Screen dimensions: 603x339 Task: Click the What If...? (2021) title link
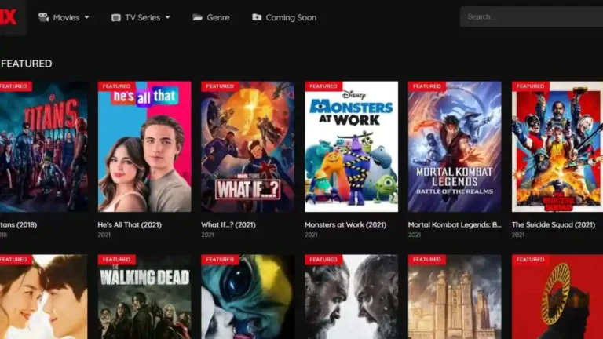click(x=228, y=225)
